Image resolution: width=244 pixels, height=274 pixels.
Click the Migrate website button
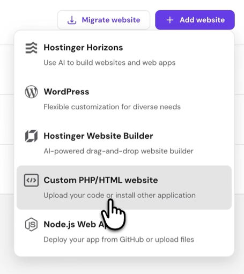pos(103,20)
